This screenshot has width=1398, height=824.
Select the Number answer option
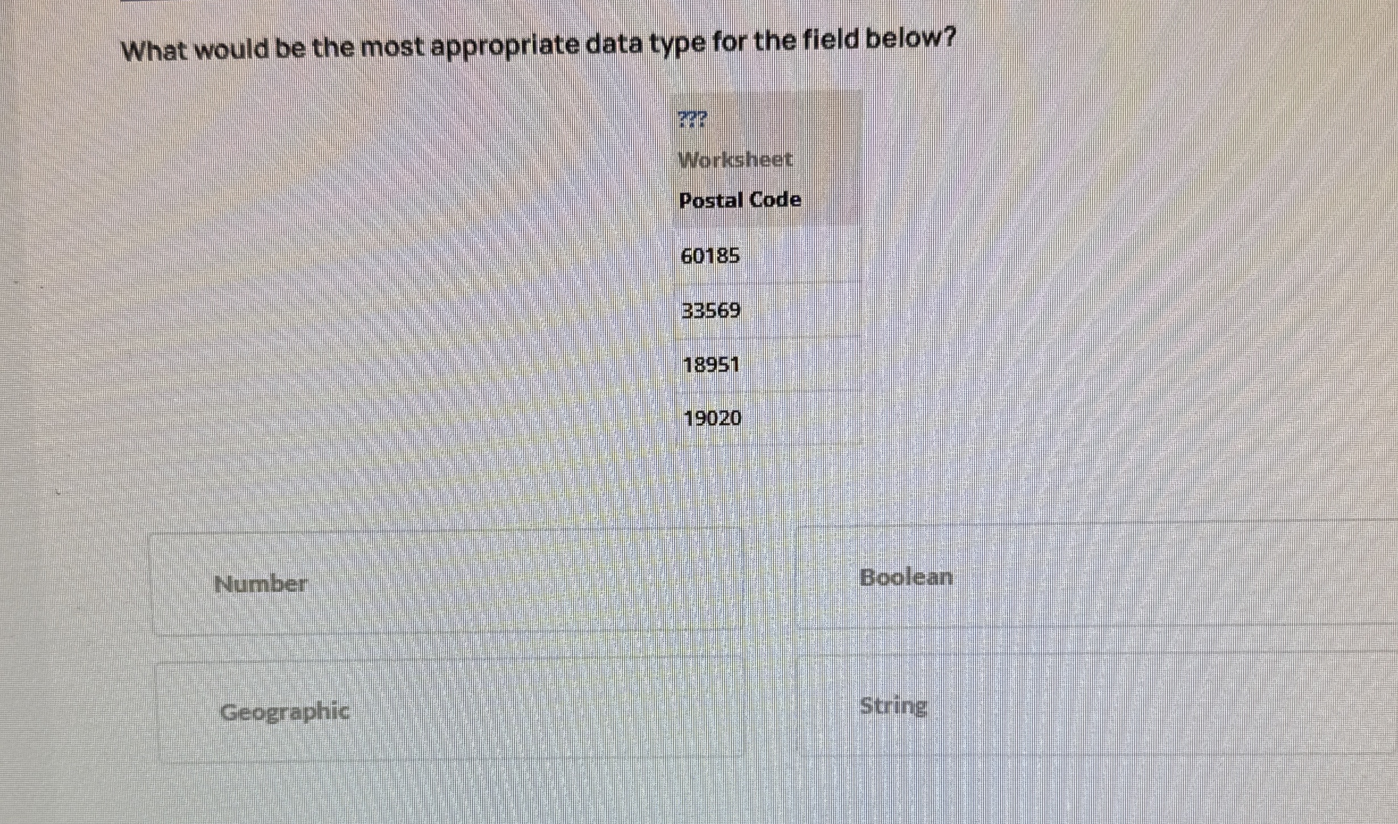(261, 583)
